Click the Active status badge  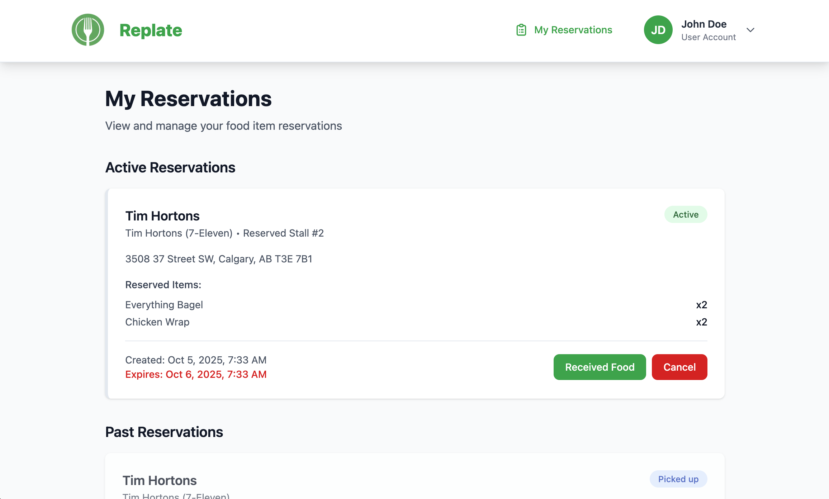click(x=686, y=214)
